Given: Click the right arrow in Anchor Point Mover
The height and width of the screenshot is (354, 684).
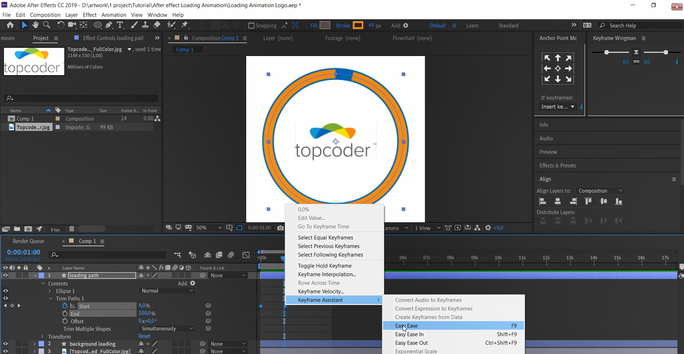Looking at the screenshot, I should 569,69.
